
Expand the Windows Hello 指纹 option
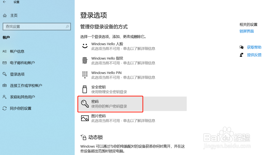132,61
